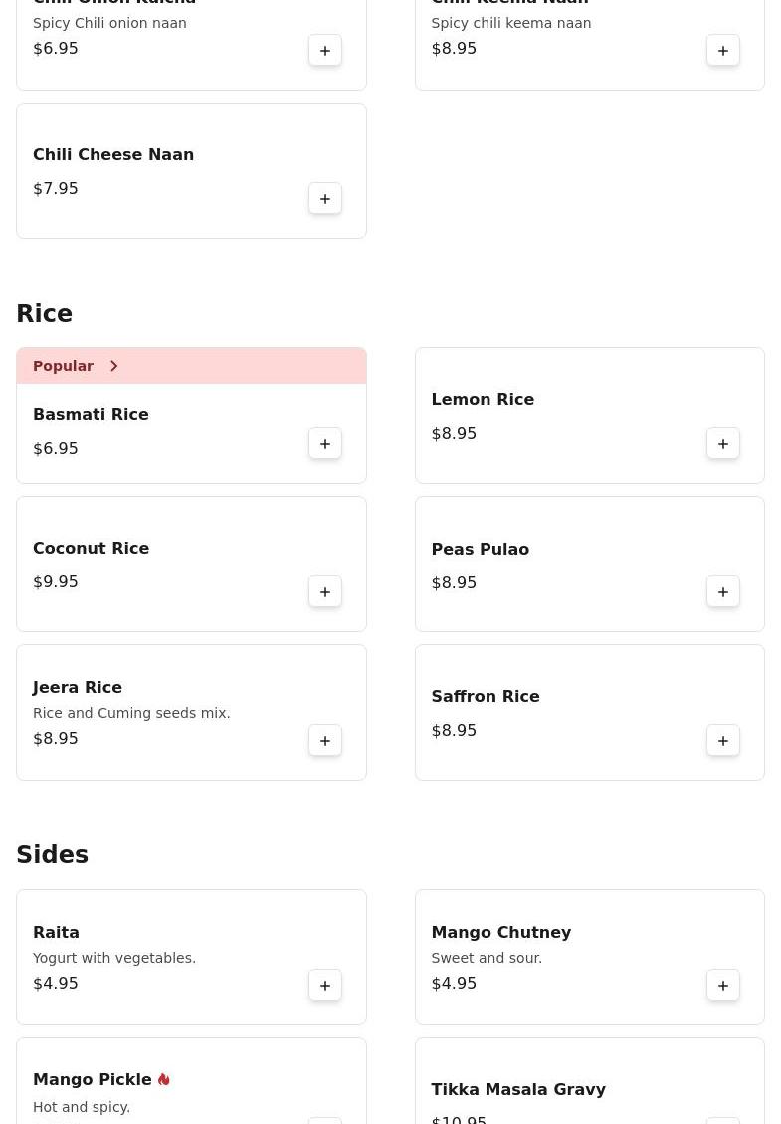Add Saffron Rice to order

723,741
